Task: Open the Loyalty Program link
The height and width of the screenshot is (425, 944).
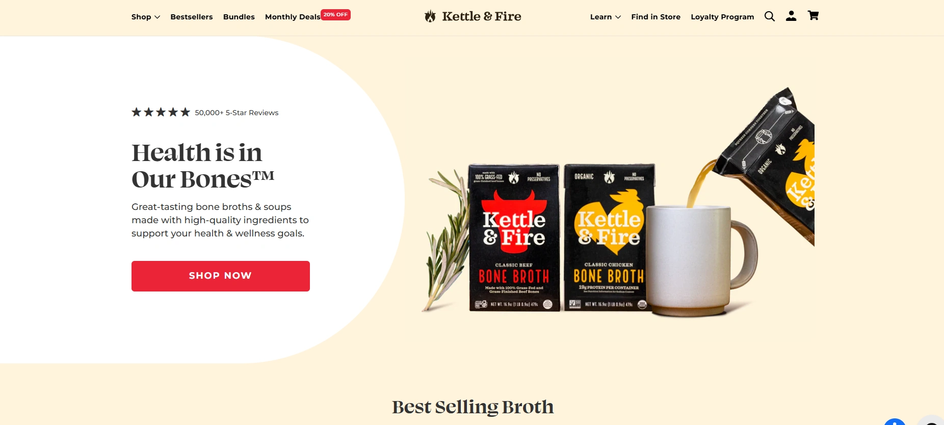Action: click(722, 17)
